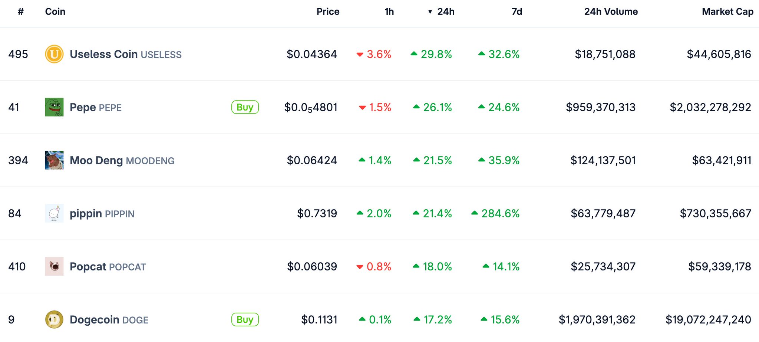This screenshot has height=342, width=759.
Task: Sort by 24h change column
Action: 446,12
